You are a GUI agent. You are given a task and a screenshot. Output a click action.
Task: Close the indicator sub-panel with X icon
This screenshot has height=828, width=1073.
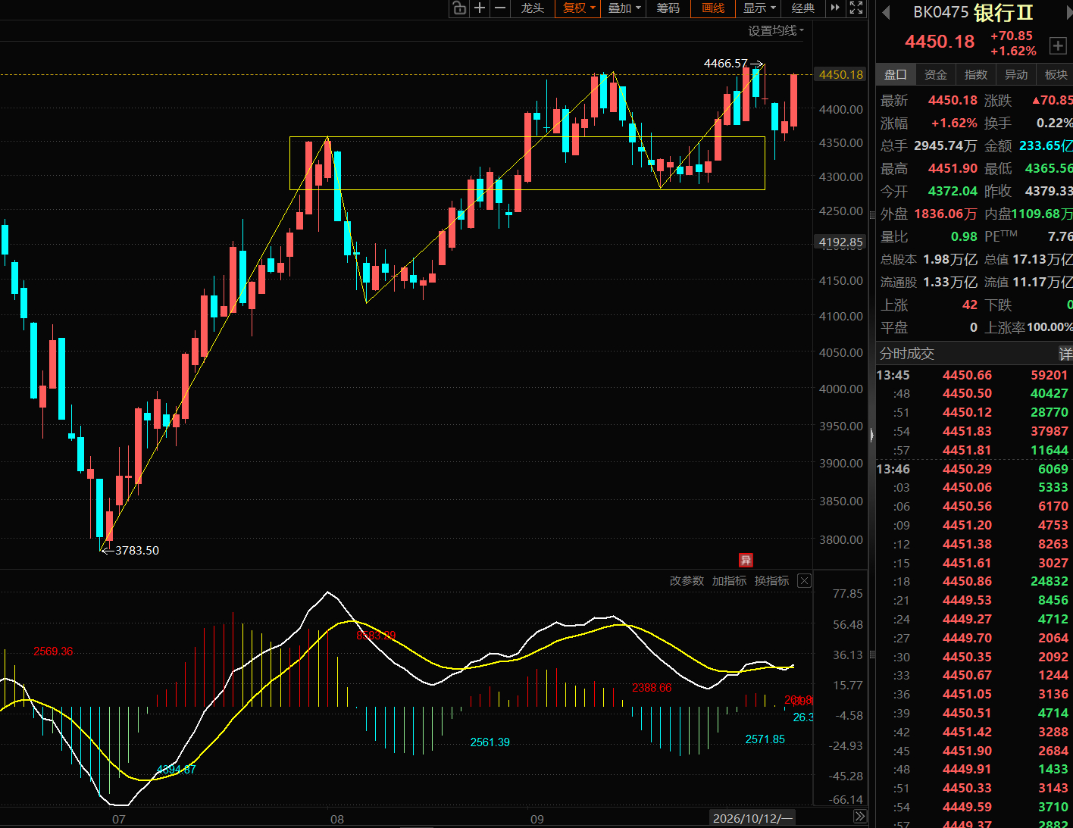(x=804, y=581)
